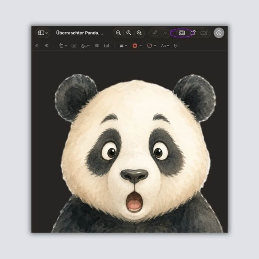Open the red border color picker

[x=137, y=46]
